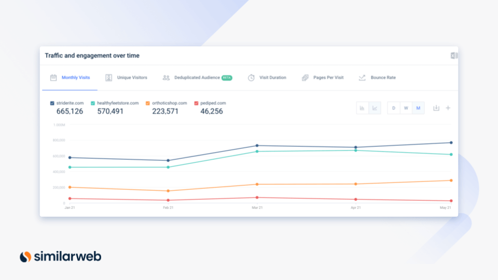Click the Mar 21 axis label
This screenshot has height=280, width=498.
point(257,207)
